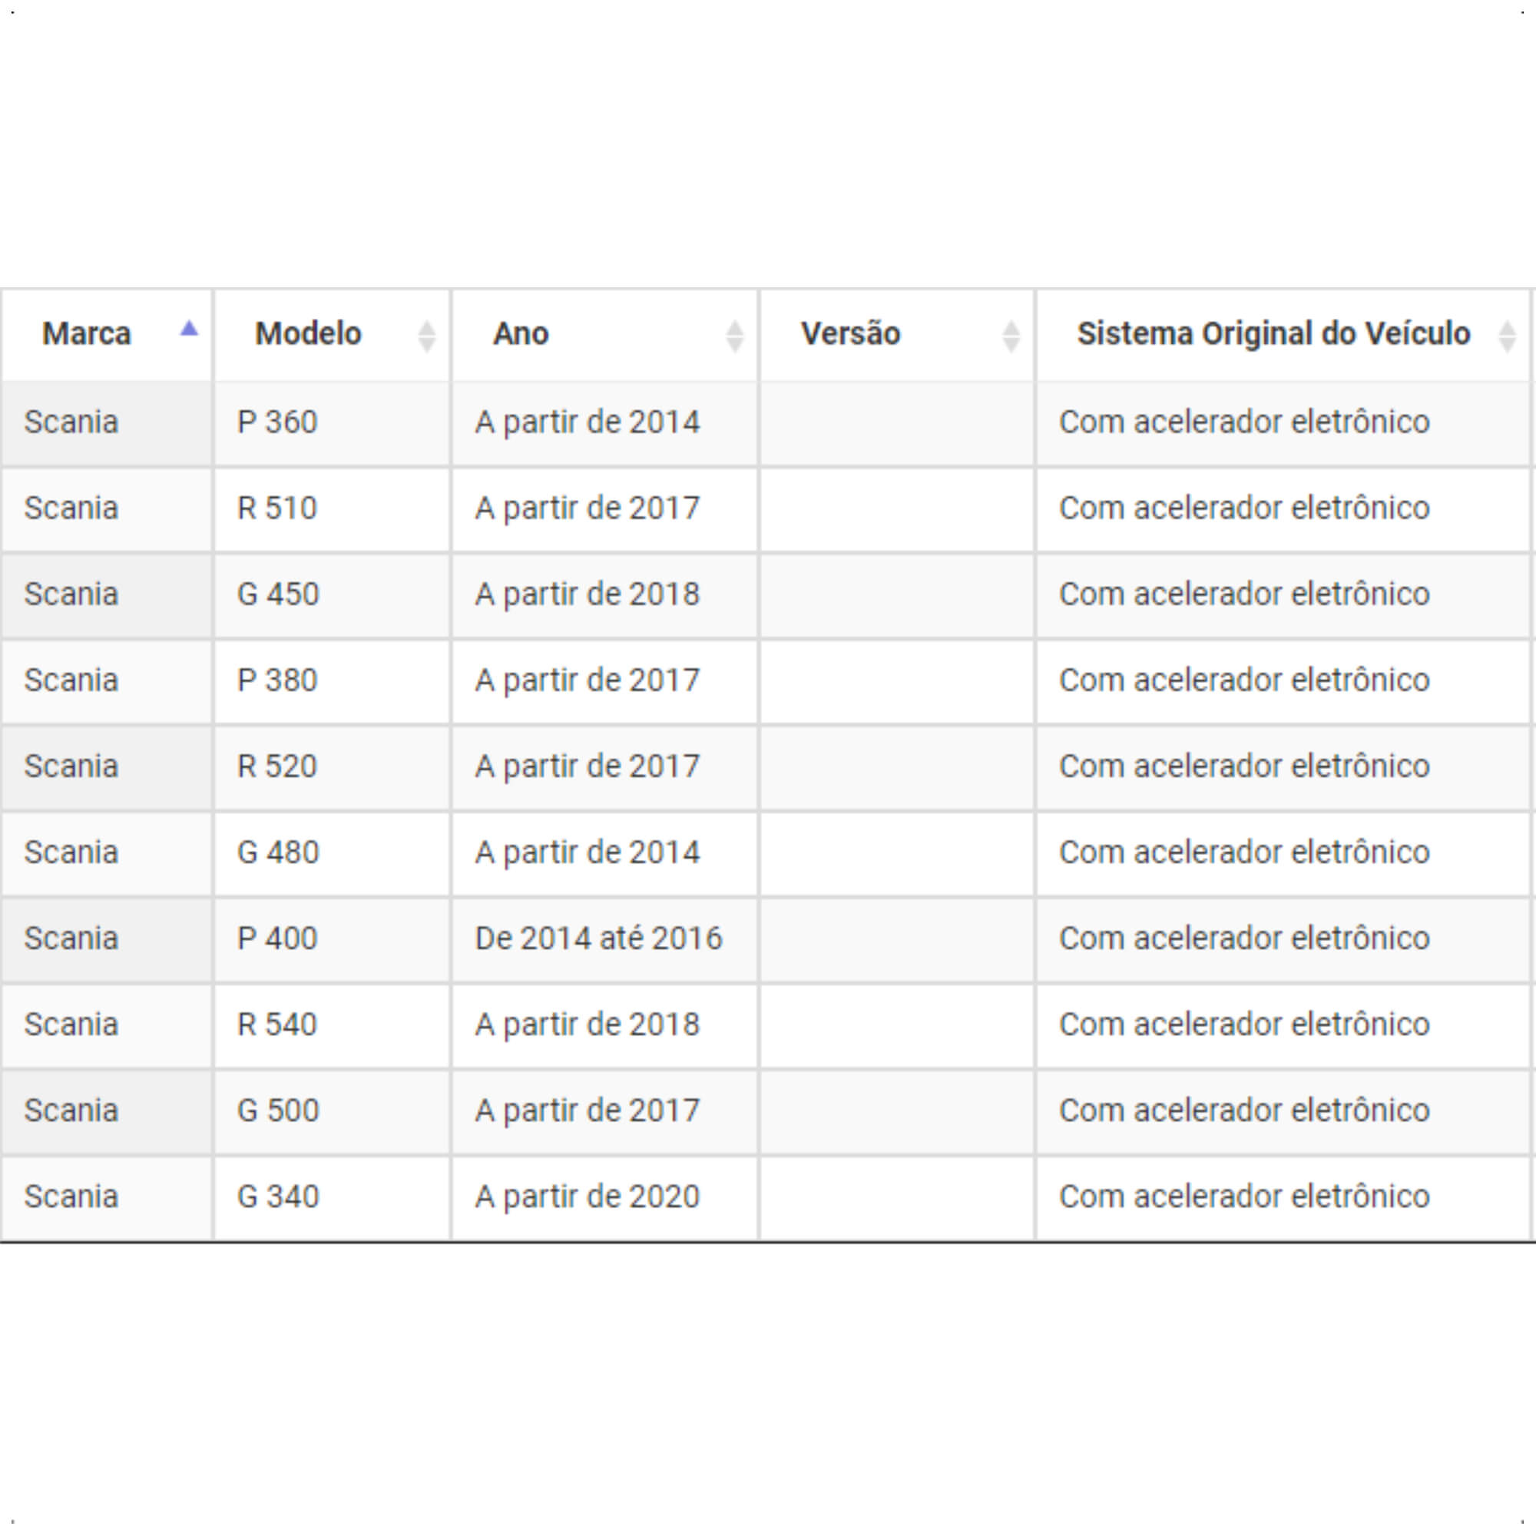This screenshot has width=1536, height=1536.
Task: Click the Marca ascending sort arrow
Action: pyautogui.click(x=188, y=329)
